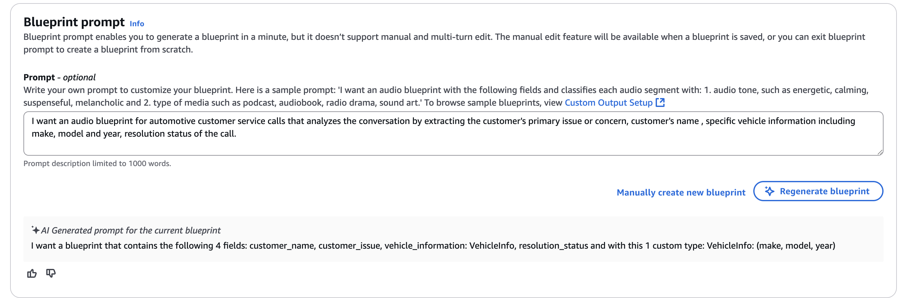Click the prompt text box resize handle
This screenshot has height=298, width=900.
[880, 152]
